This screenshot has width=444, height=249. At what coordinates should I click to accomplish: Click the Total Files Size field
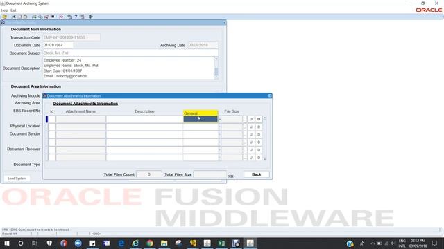210,174
